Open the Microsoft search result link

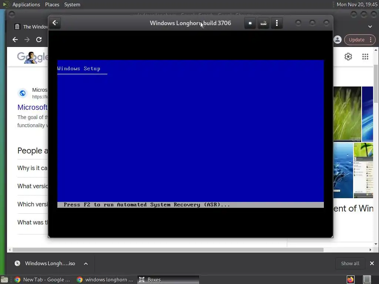pos(33,107)
